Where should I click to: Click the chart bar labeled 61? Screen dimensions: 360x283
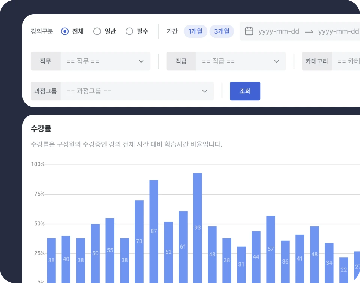[x=183, y=247]
